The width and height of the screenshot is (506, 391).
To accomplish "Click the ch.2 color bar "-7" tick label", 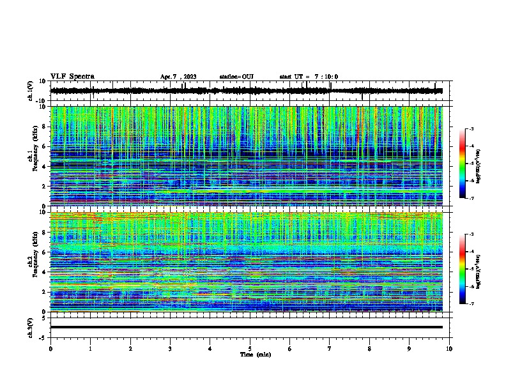I will pos(471,304).
